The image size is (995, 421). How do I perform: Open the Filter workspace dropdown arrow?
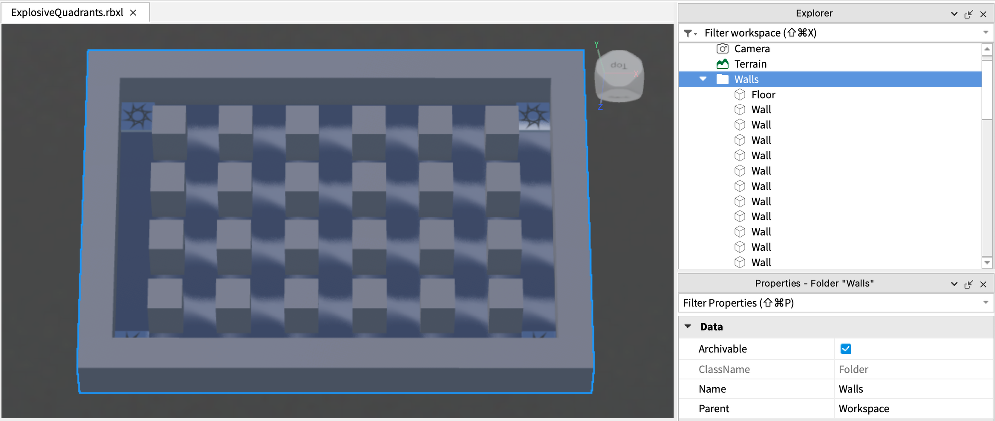pyautogui.click(x=985, y=33)
